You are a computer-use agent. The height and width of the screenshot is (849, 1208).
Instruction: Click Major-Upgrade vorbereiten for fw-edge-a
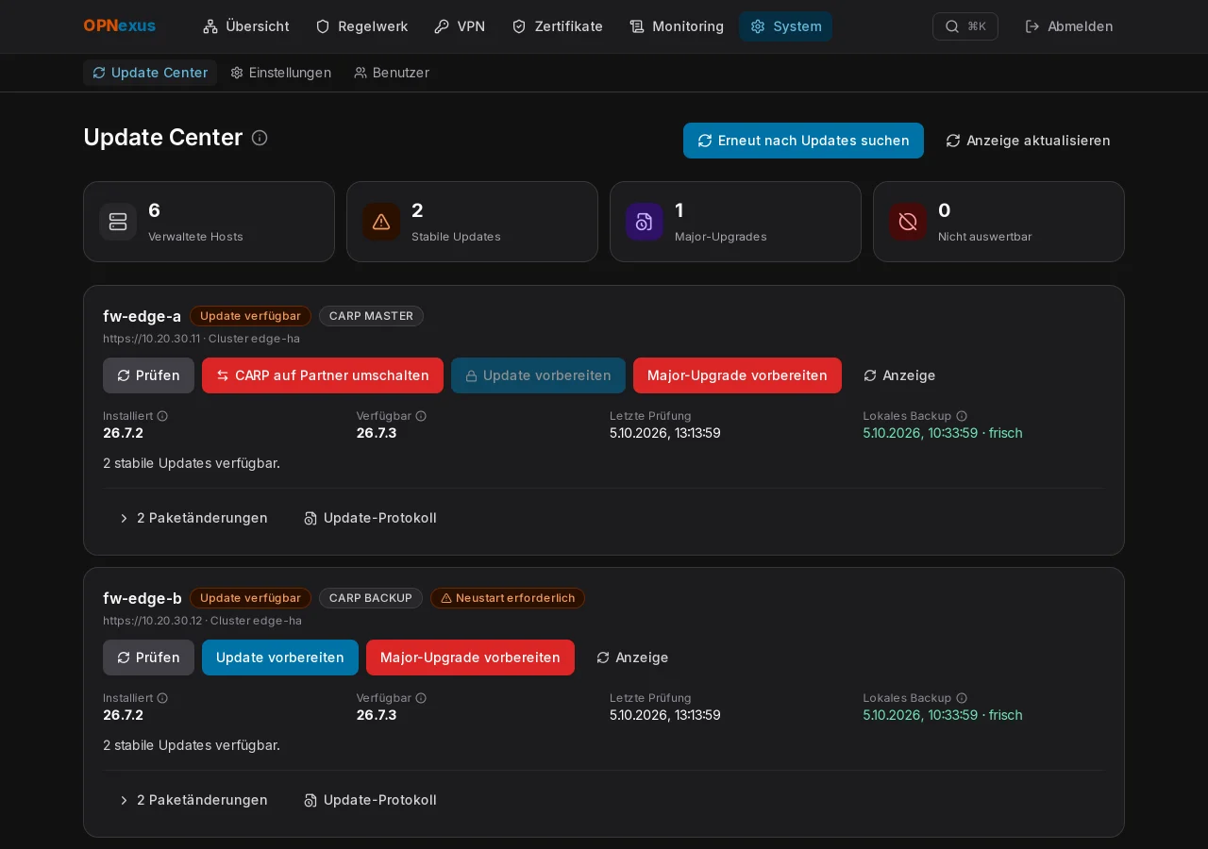click(x=737, y=375)
